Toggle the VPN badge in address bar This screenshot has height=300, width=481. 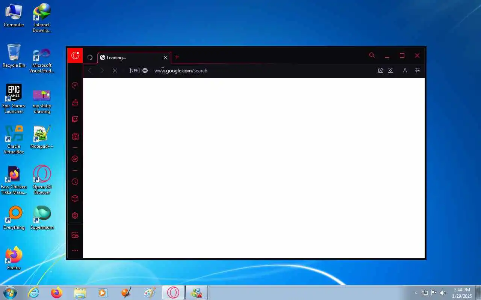[x=135, y=70]
